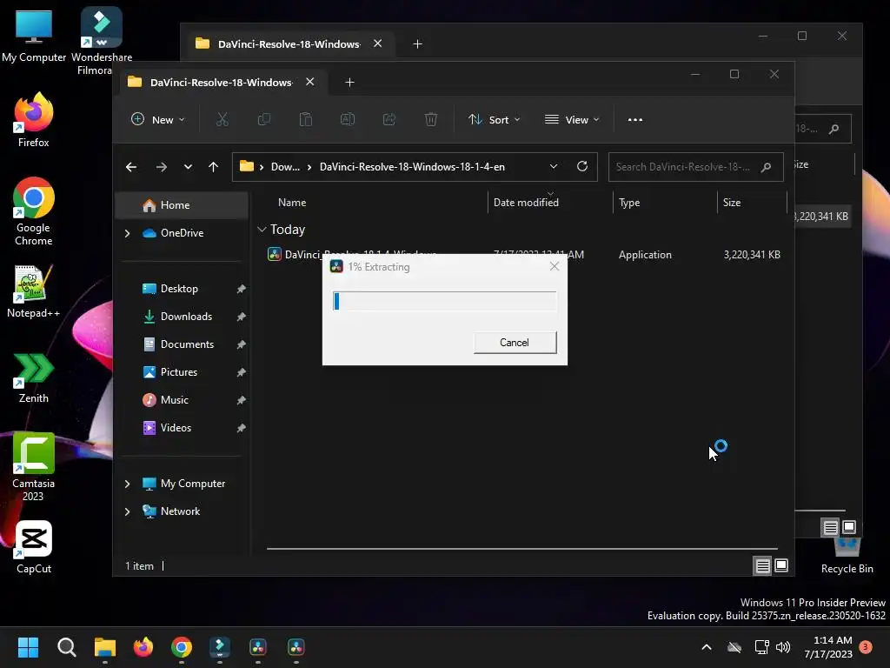This screenshot has height=668, width=890.
Task: Open Zenith desktop shortcut
Action: pyautogui.click(x=34, y=377)
